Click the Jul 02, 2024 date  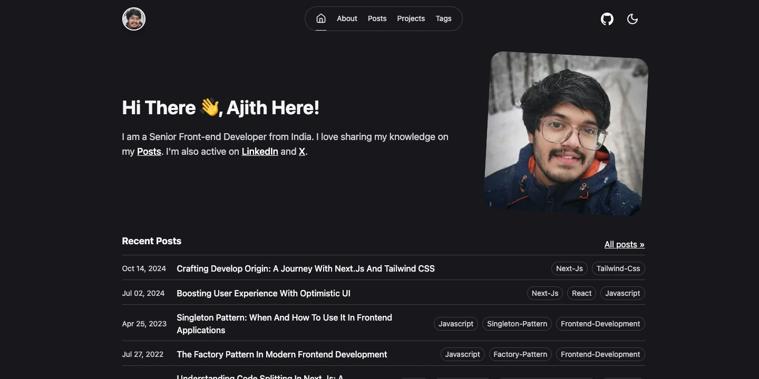pyautogui.click(x=143, y=293)
